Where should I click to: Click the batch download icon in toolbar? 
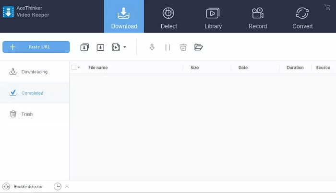pyautogui.click(x=84, y=47)
